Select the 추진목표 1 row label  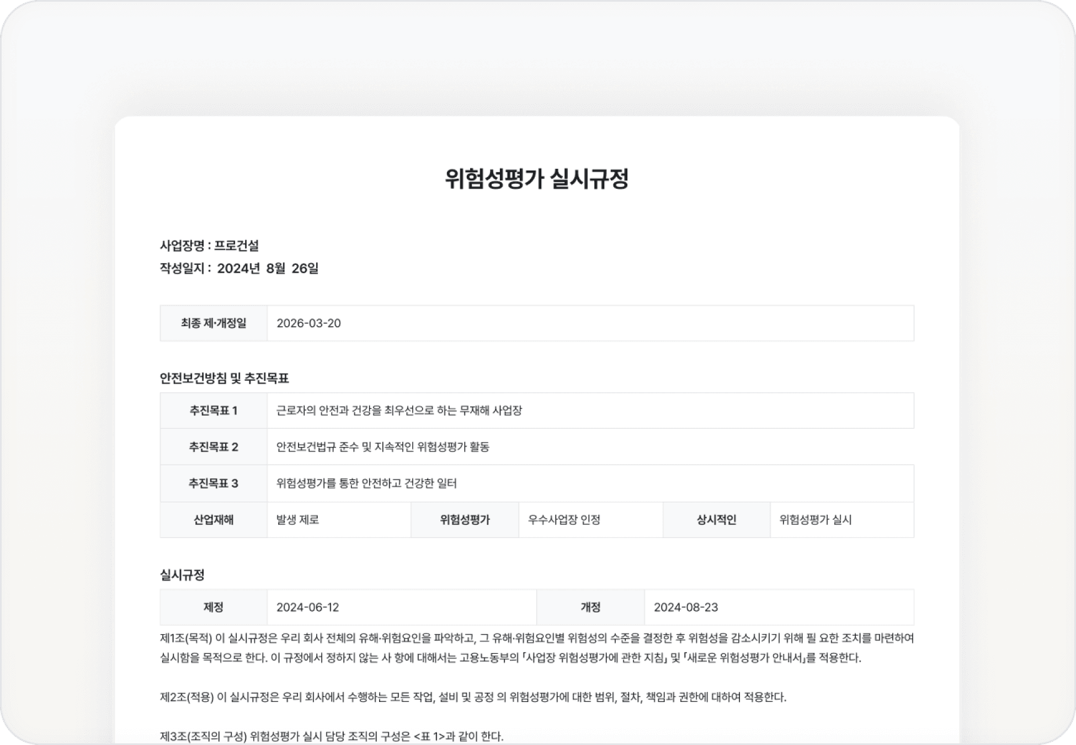[x=212, y=411]
